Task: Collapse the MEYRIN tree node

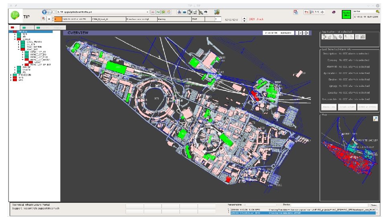Action: [11, 31]
